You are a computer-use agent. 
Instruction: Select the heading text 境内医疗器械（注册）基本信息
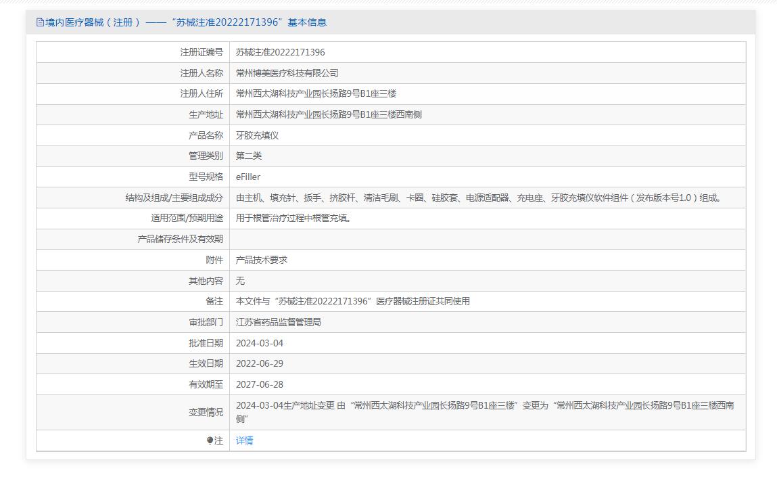pos(186,22)
